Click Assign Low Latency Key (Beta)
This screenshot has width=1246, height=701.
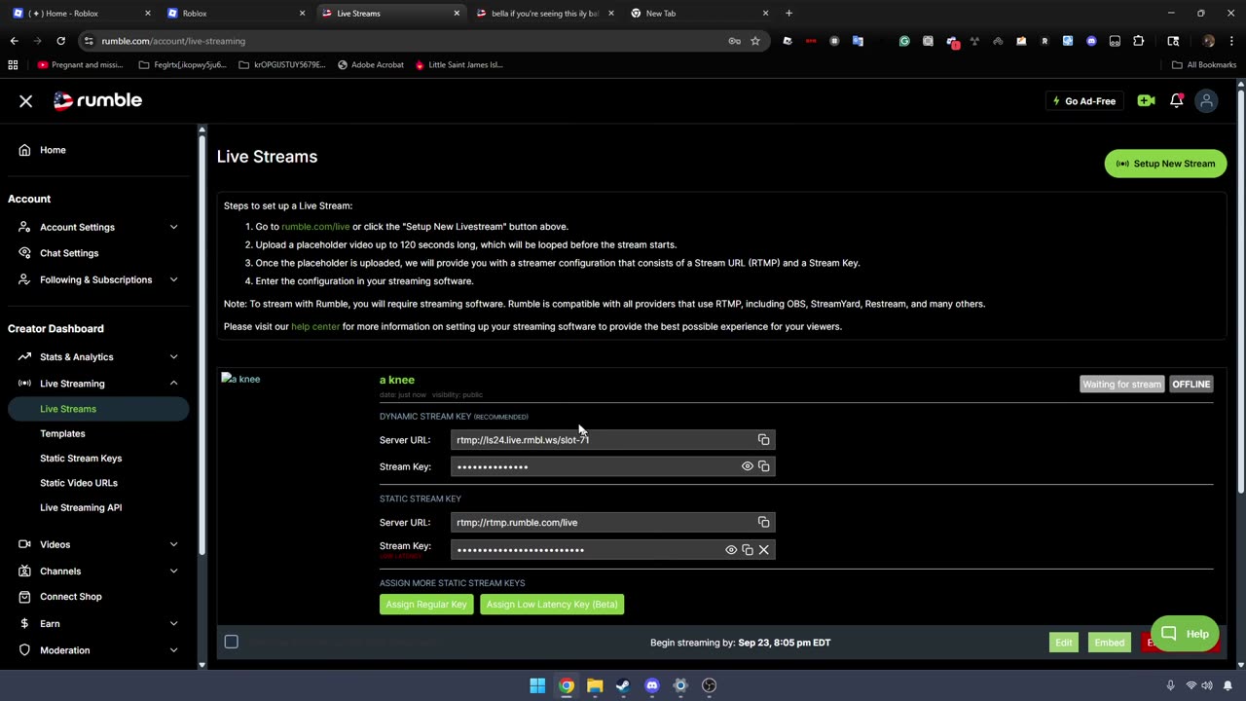pyautogui.click(x=552, y=605)
